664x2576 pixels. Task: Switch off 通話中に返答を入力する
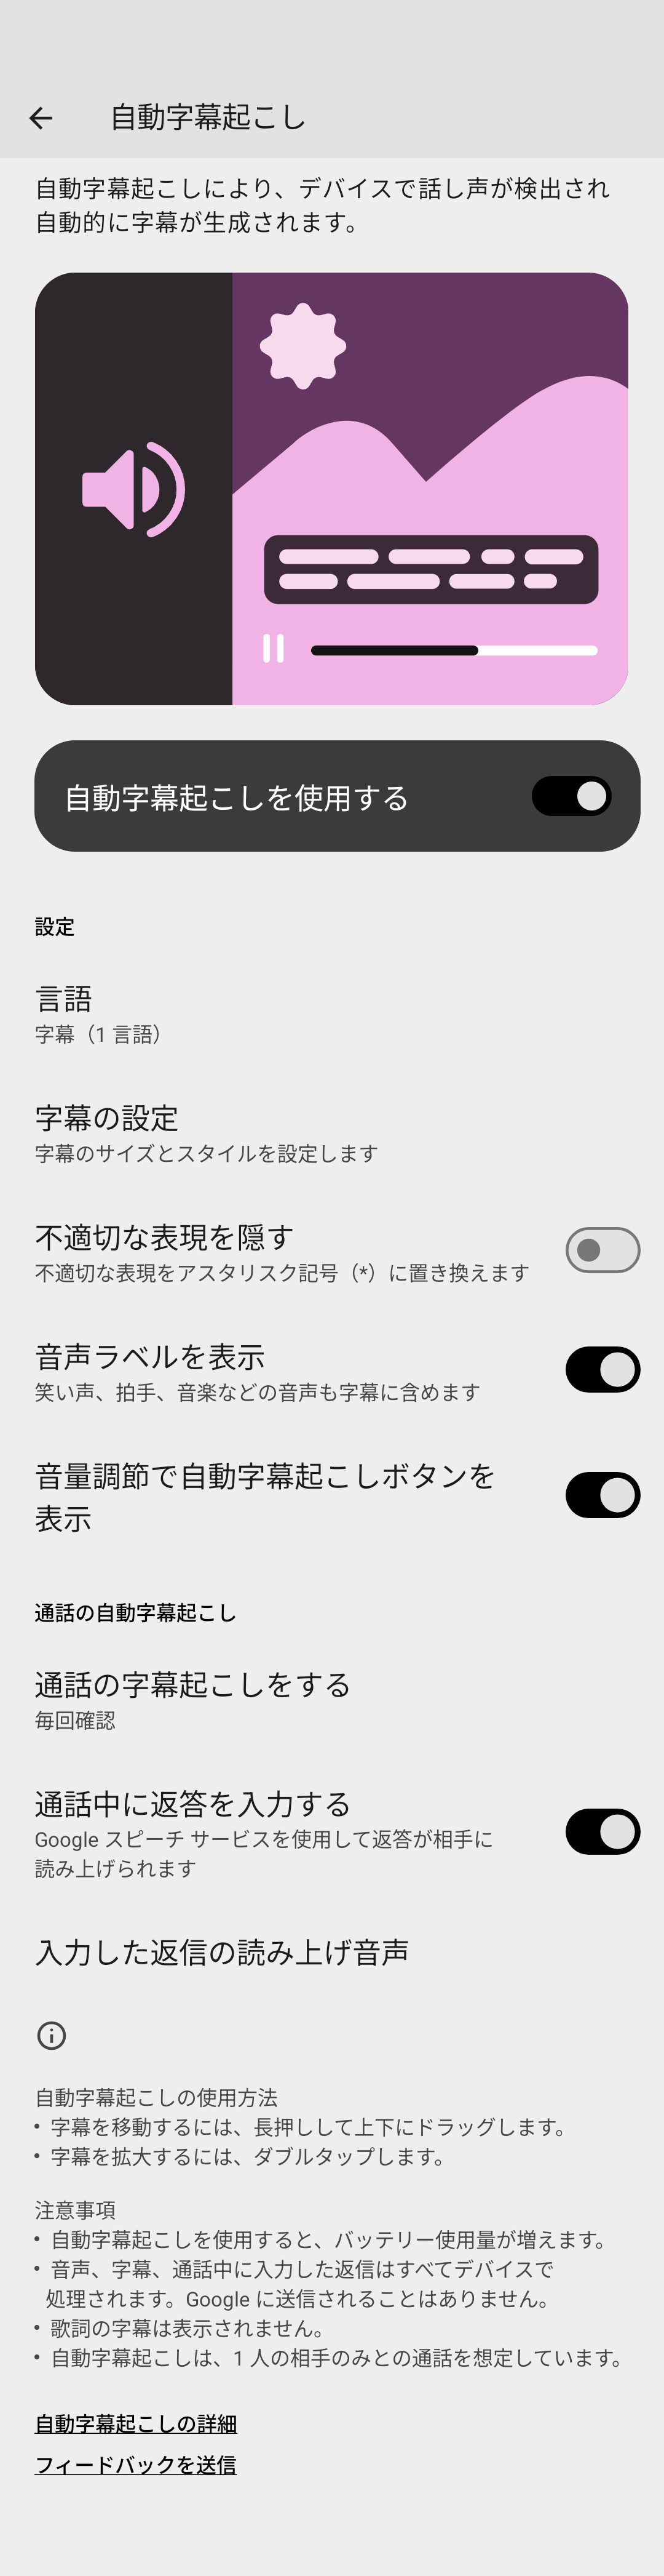602,1831
